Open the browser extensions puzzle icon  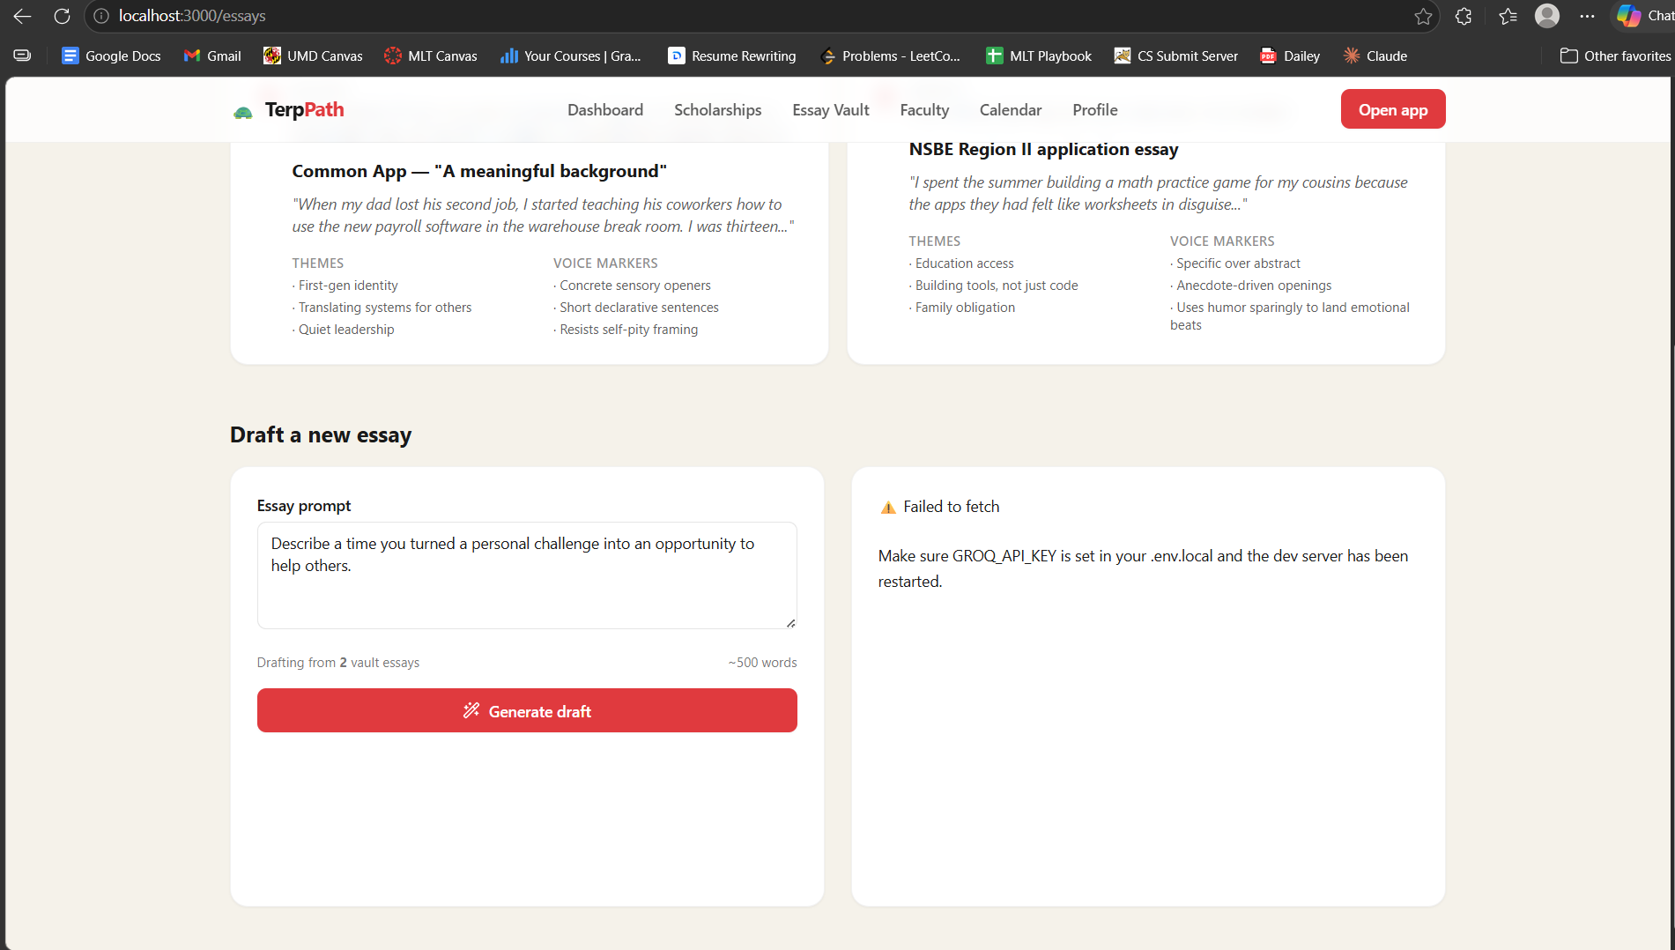click(1464, 16)
